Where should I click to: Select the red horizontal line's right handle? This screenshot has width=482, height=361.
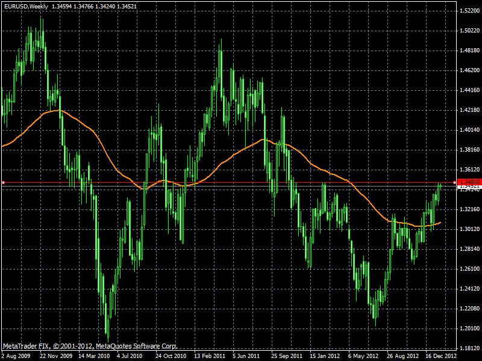455,183
